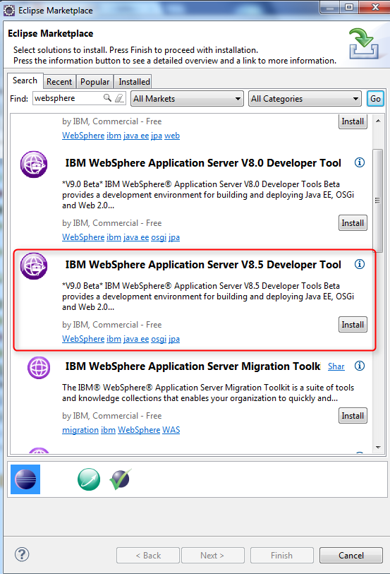Click osgi tag under V8.0 Developer Tool
Screen dimensions: 390x574
coord(159,237)
